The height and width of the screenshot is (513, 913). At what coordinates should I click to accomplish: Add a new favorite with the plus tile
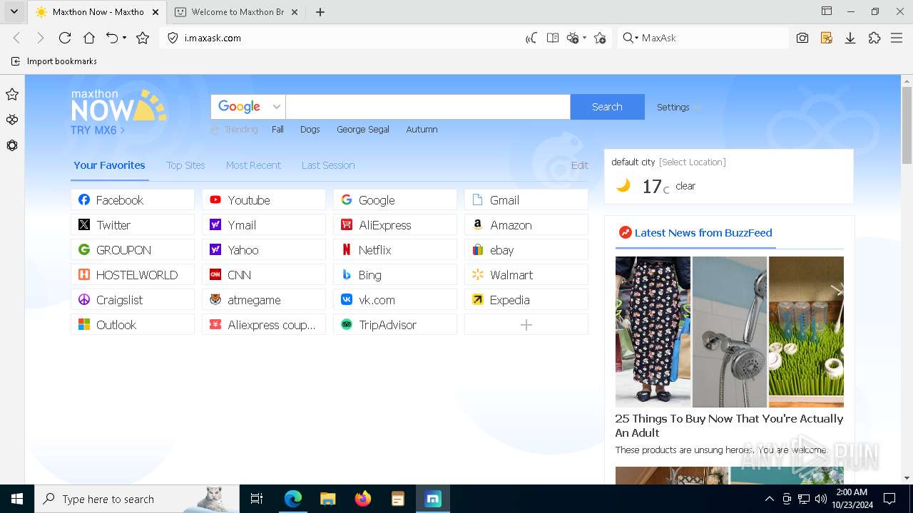pyautogui.click(x=526, y=325)
